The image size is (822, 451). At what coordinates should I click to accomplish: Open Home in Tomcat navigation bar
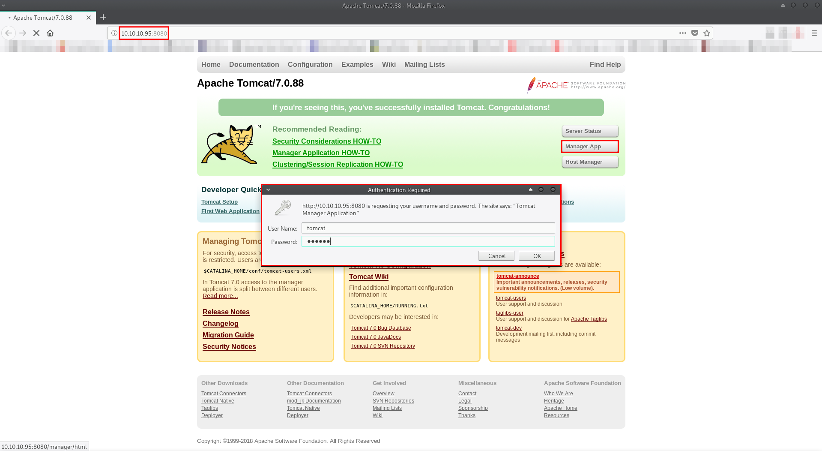(211, 64)
